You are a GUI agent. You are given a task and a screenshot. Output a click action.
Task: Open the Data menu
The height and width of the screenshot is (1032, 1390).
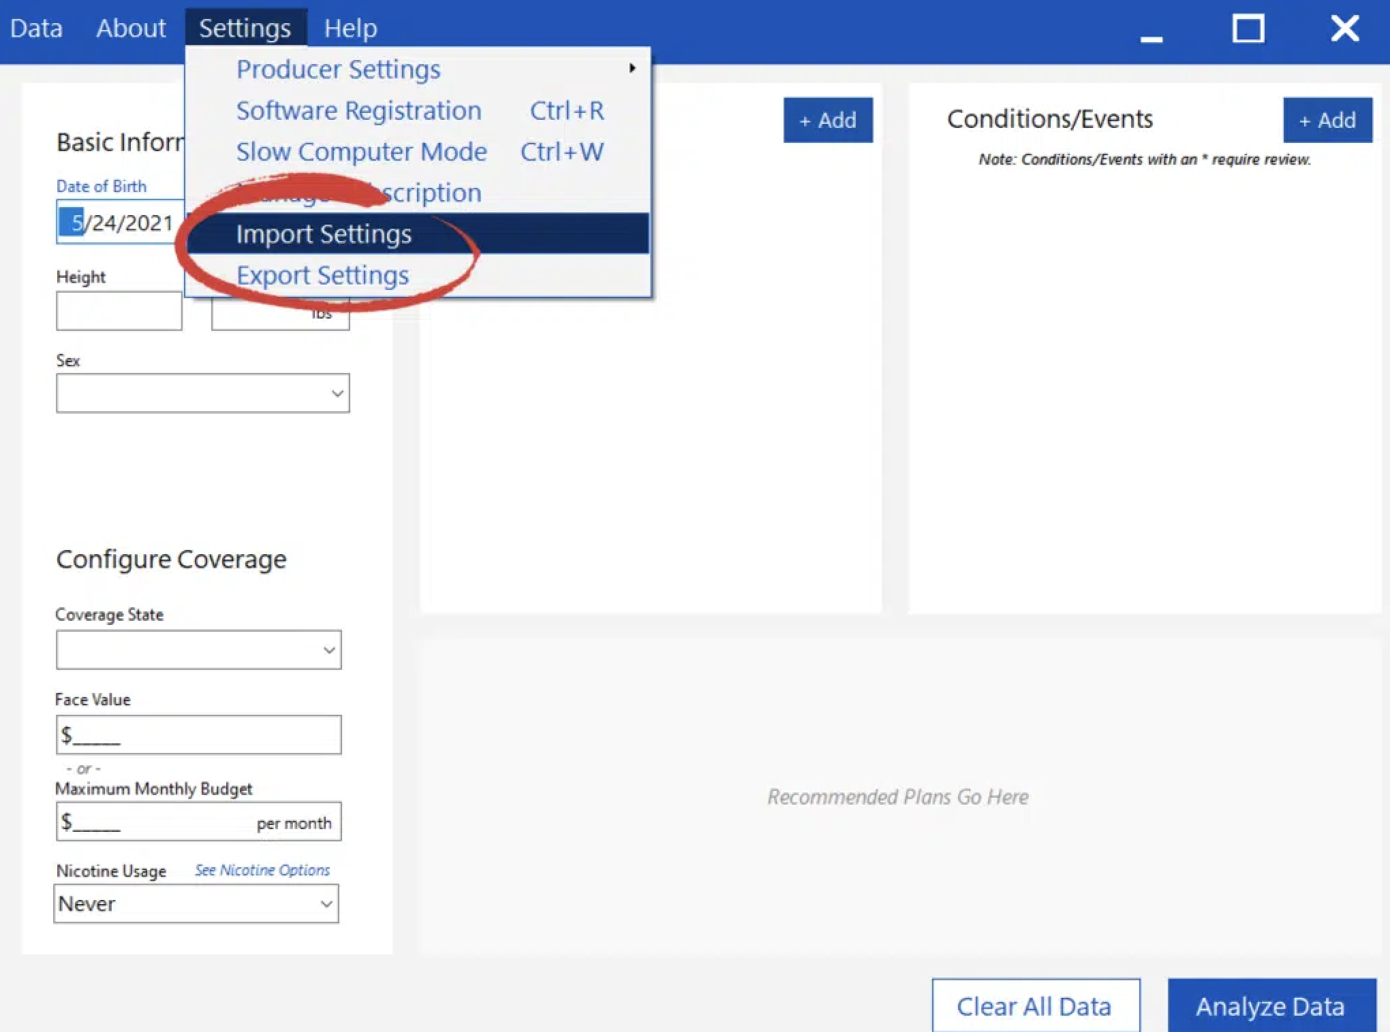click(36, 29)
